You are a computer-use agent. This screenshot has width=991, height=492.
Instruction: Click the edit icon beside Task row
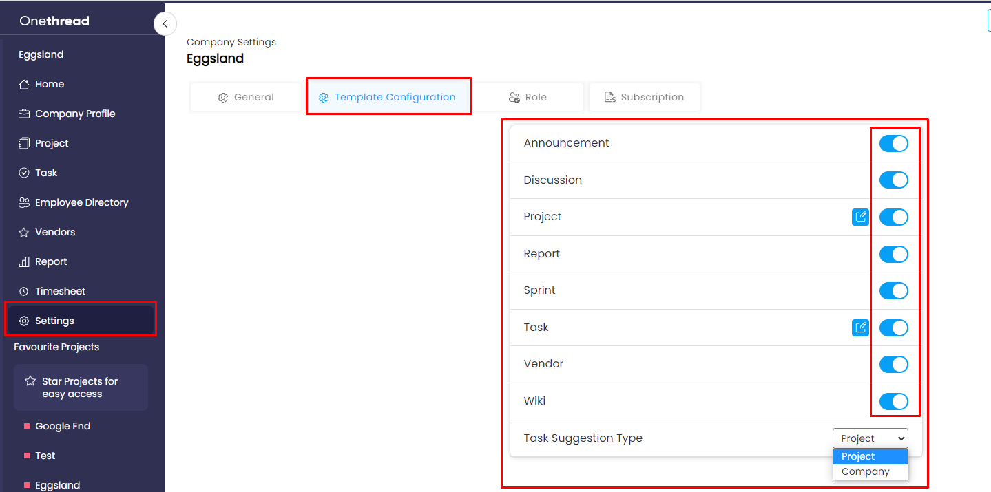coord(860,328)
